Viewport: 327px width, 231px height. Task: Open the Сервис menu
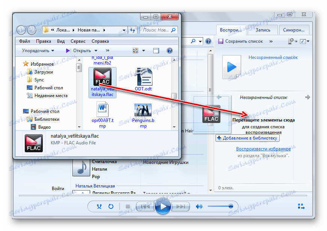[78, 41]
